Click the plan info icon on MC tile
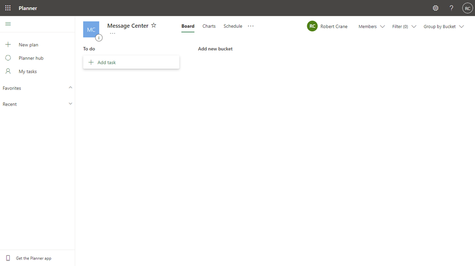The image size is (475, 266). [x=99, y=38]
